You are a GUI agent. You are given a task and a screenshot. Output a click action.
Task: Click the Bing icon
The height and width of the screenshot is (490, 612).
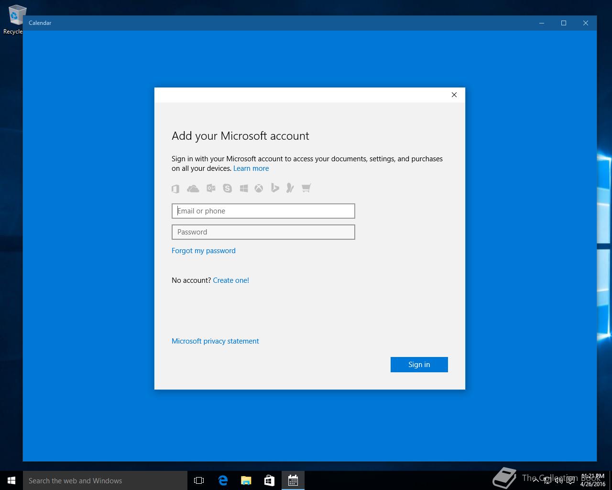point(275,188)
